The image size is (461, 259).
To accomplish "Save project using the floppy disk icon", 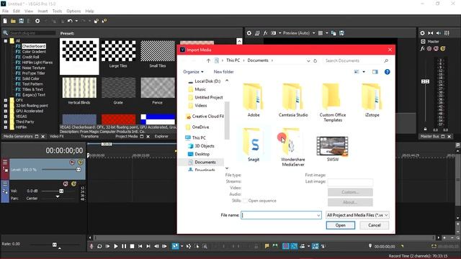I will [21, 21].
